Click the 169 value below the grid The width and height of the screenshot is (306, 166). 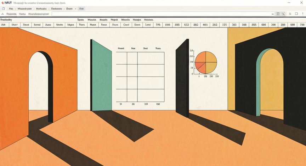pos(146,104)
